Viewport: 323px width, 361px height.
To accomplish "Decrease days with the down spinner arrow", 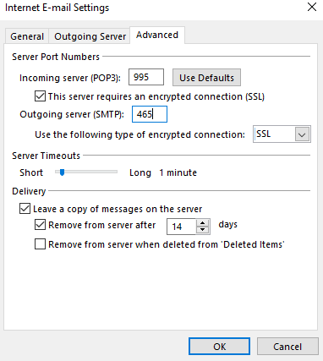I will coord(202,230).
